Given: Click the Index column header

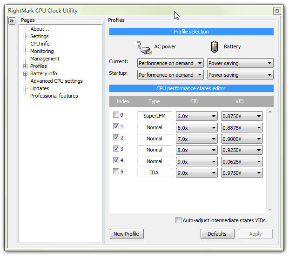Looking at the screenshot, I should coord(123,101).
